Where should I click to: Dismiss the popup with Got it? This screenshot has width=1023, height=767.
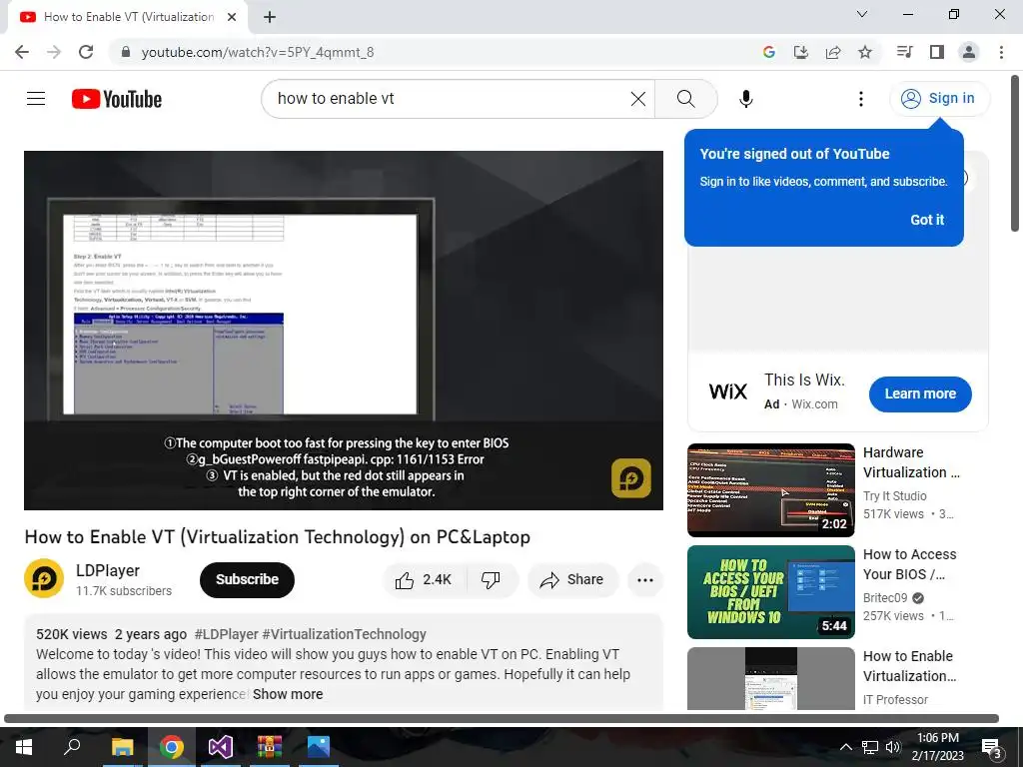926,220
